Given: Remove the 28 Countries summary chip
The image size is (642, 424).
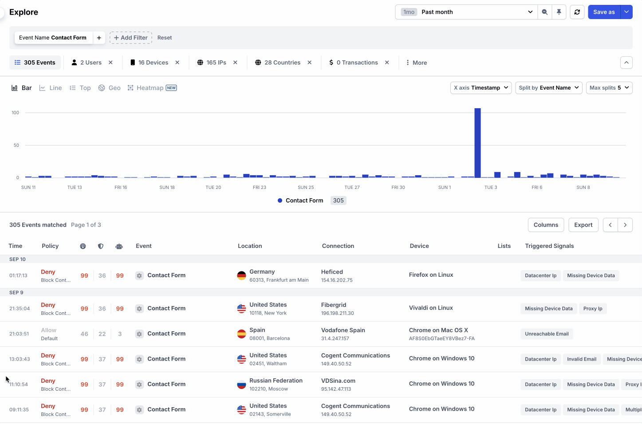Looking at the screenshot, I should 309,63.
